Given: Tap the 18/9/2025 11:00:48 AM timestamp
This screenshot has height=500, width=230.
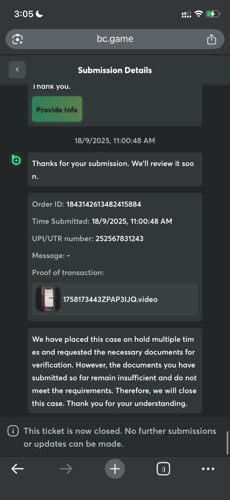Looking at the screenshot, I should (x=115, y=140).
